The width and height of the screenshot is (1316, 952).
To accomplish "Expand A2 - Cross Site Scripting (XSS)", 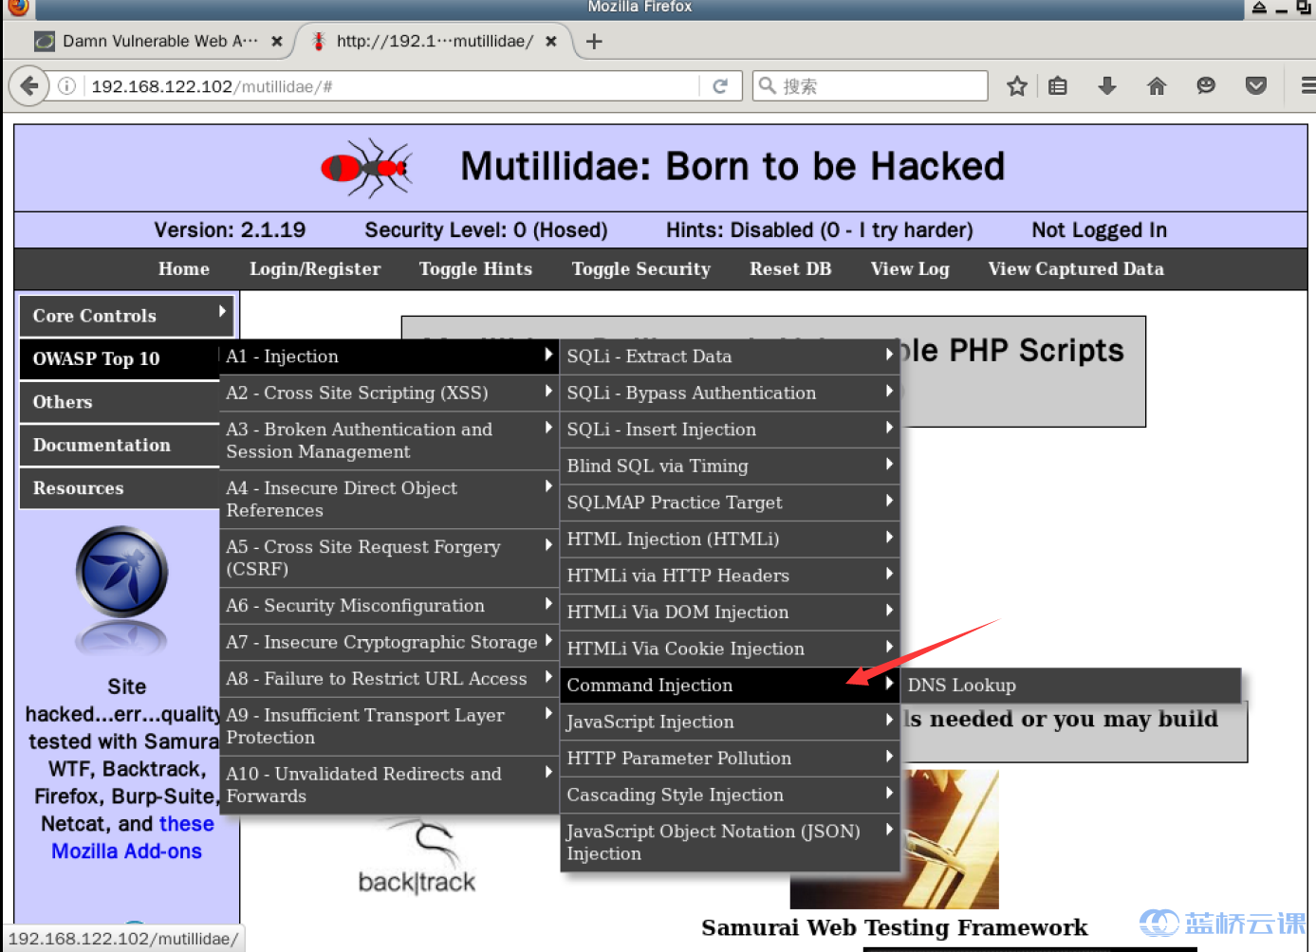I will [x=389, y=394].
